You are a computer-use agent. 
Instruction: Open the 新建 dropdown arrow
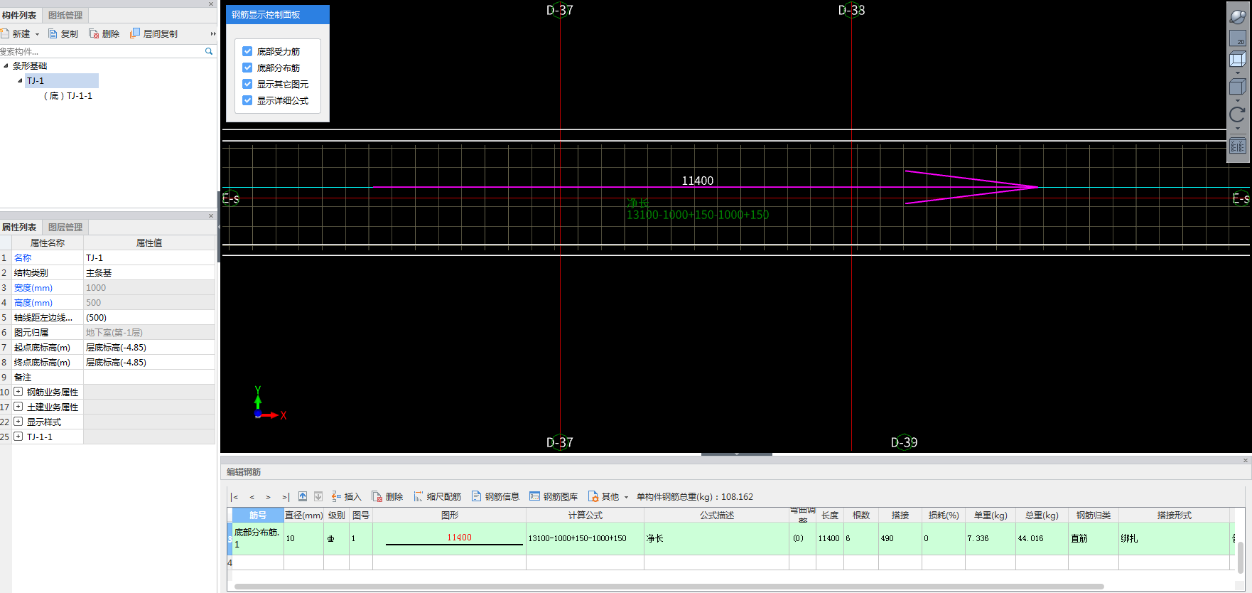click(37, 34)
